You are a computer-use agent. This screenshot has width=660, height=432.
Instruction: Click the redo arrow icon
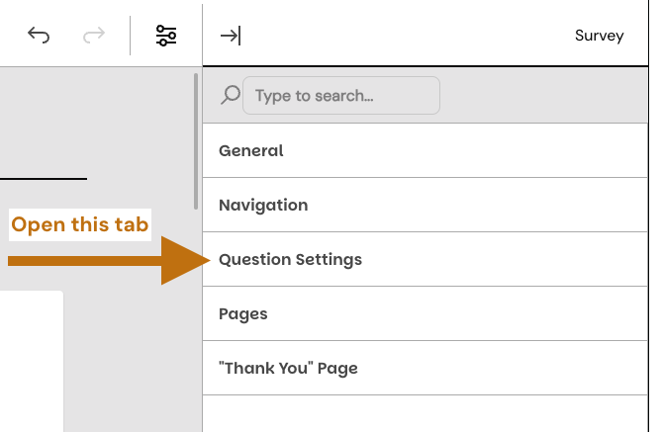[94, 36]
